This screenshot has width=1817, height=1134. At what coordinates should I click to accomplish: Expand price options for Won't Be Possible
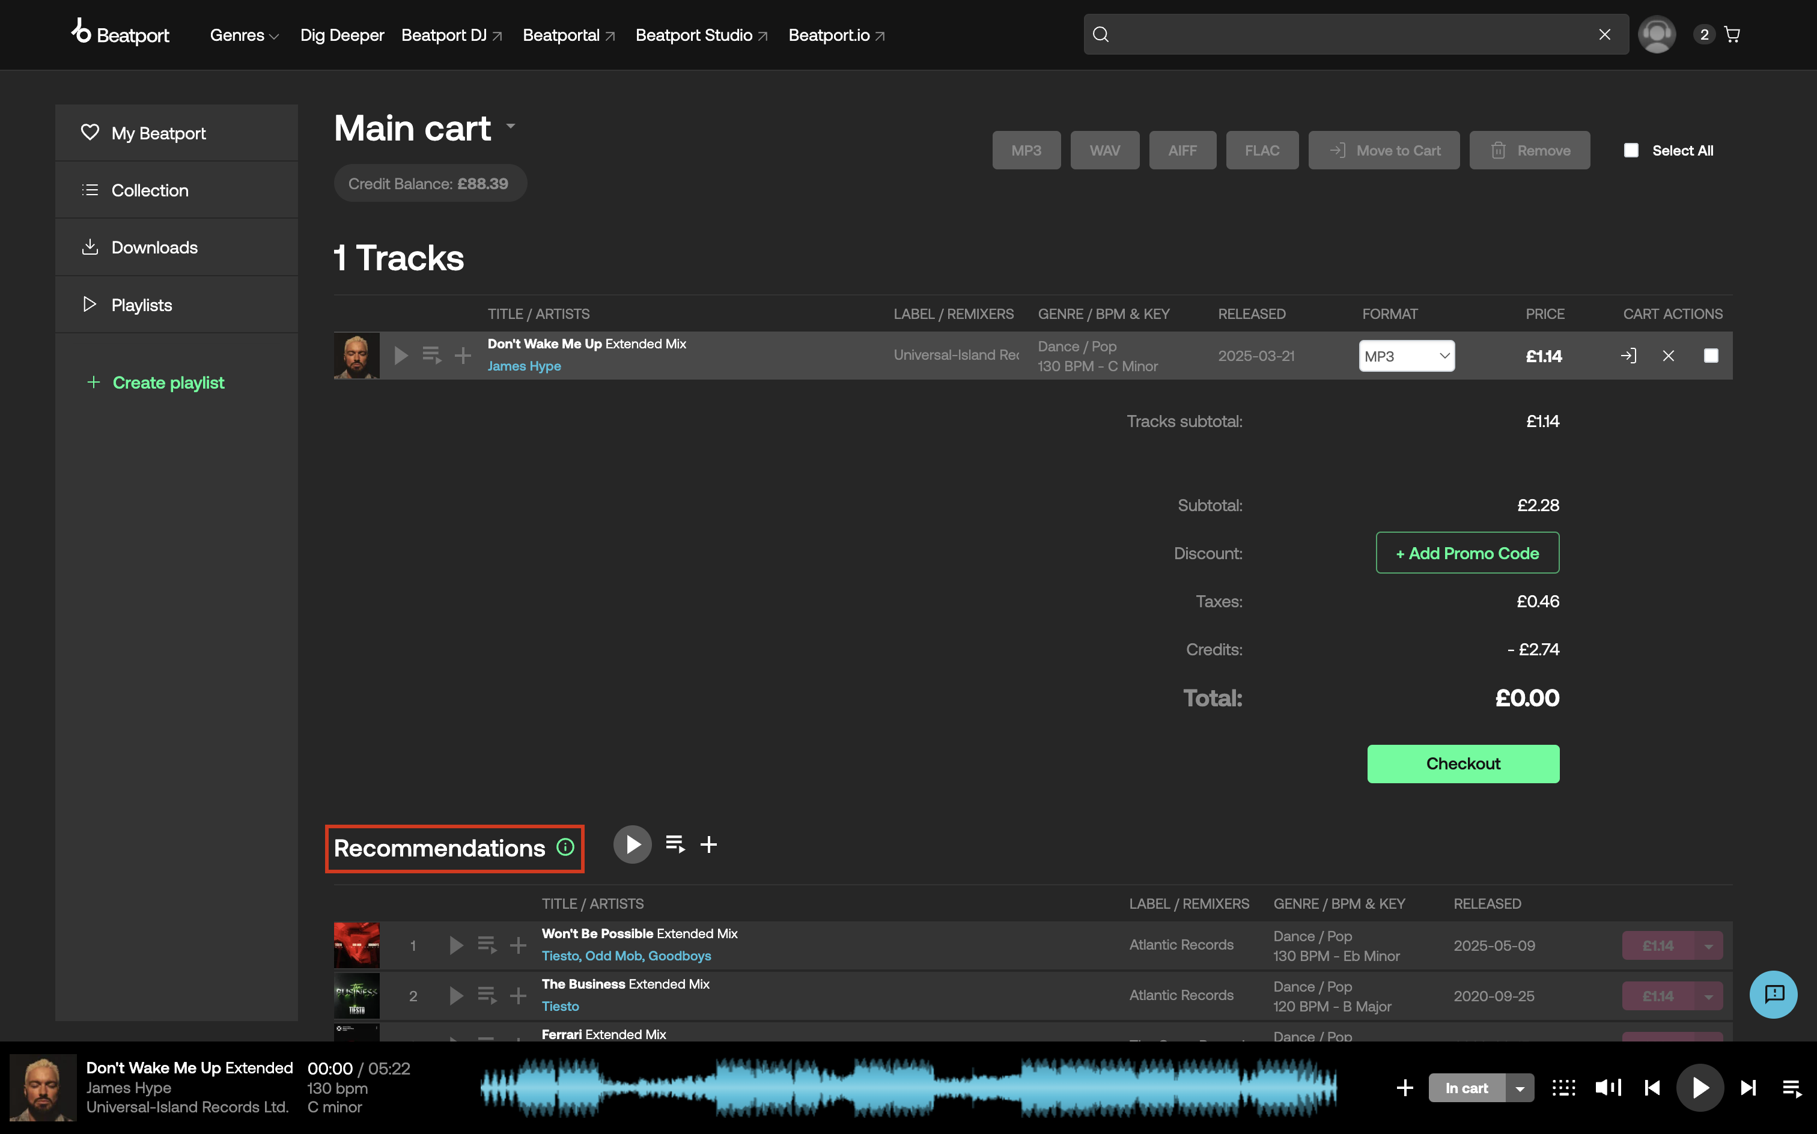click(1709, 945)
